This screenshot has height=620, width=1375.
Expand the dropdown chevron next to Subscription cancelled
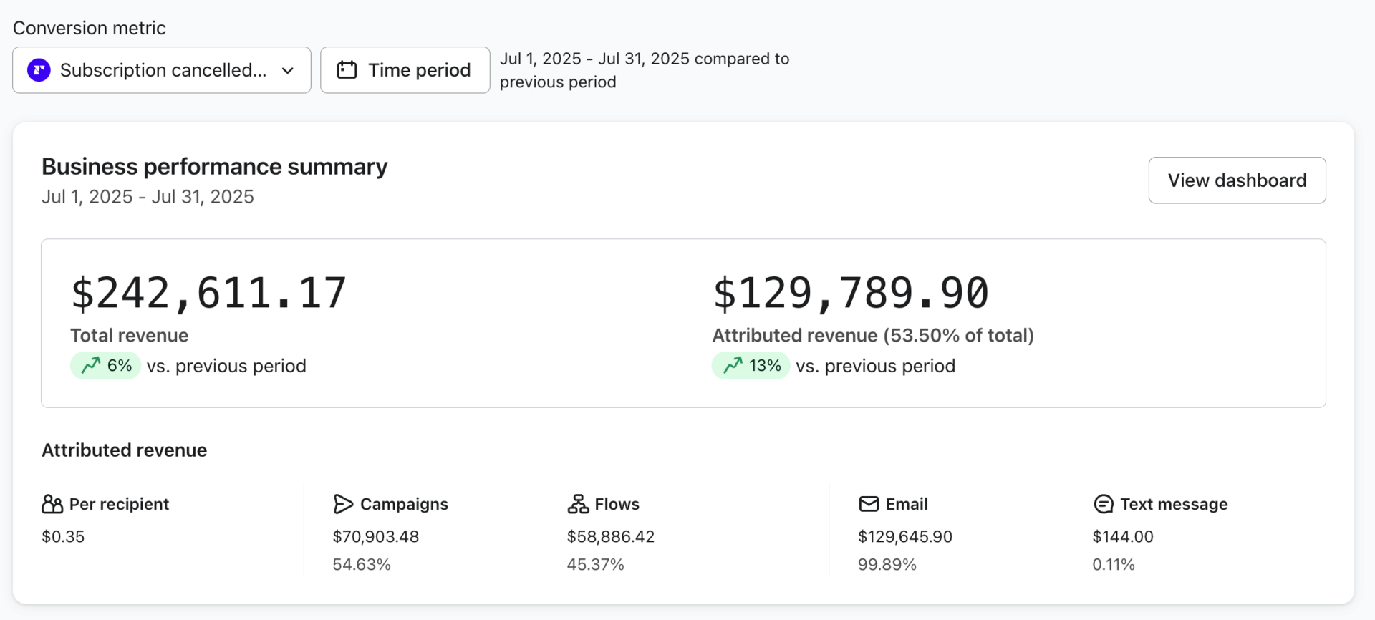click(288, 70)
